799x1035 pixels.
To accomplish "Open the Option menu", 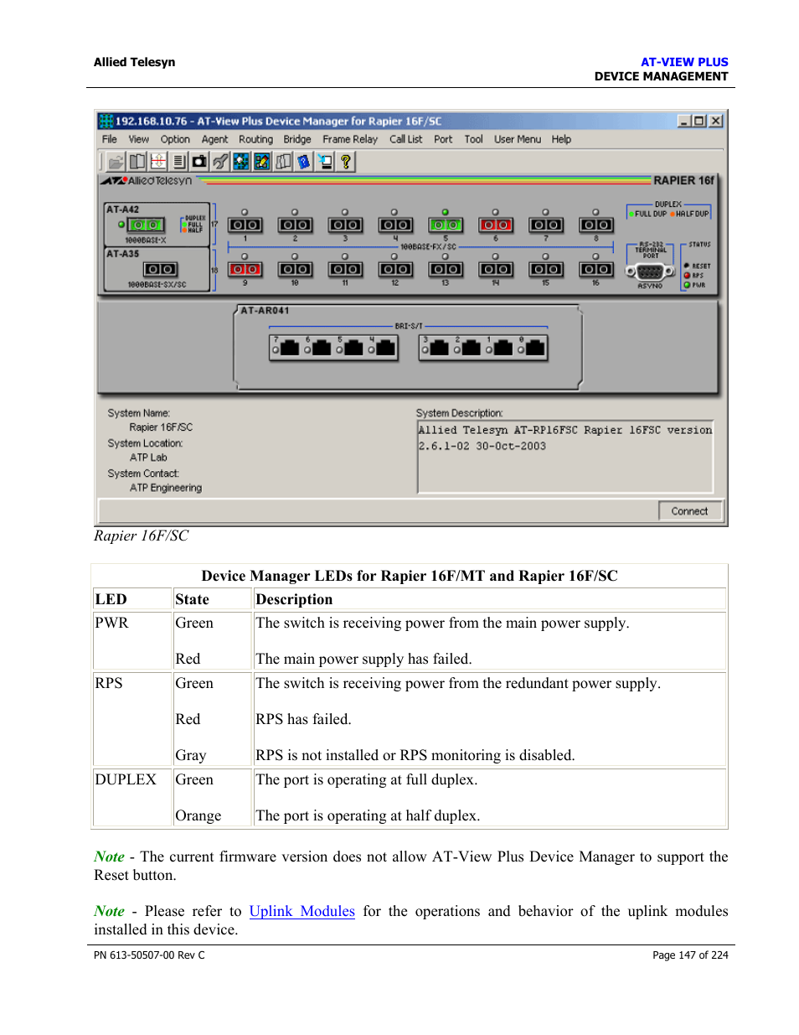I will [x=175, y=139].
